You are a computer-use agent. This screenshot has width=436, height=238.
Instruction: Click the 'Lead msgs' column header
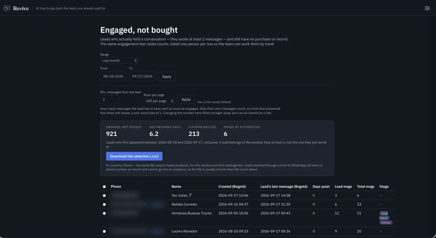pyautogui.click(x=343, y=187)
